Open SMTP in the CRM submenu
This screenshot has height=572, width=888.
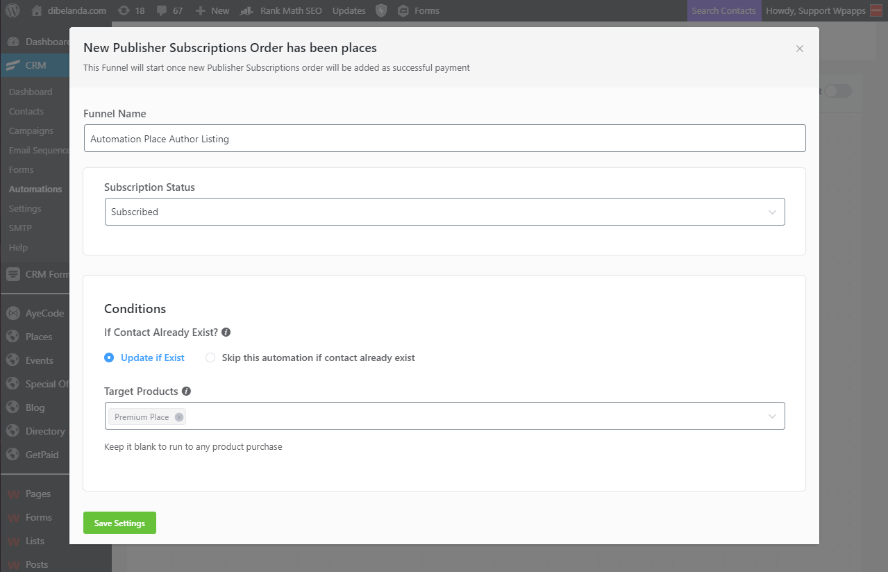click(20, 228)
